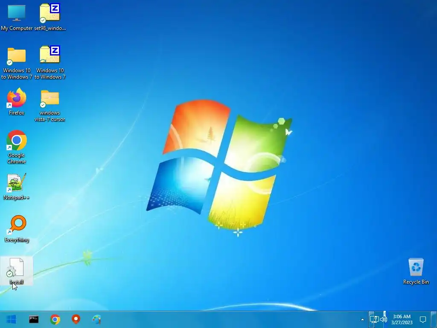This screenshot has height=328, width=437.
Task: Open the My Computer desktop icon
Action: [17, 17]
